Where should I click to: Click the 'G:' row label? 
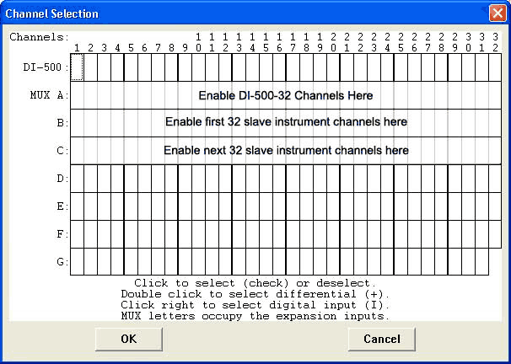coord(62,262)
